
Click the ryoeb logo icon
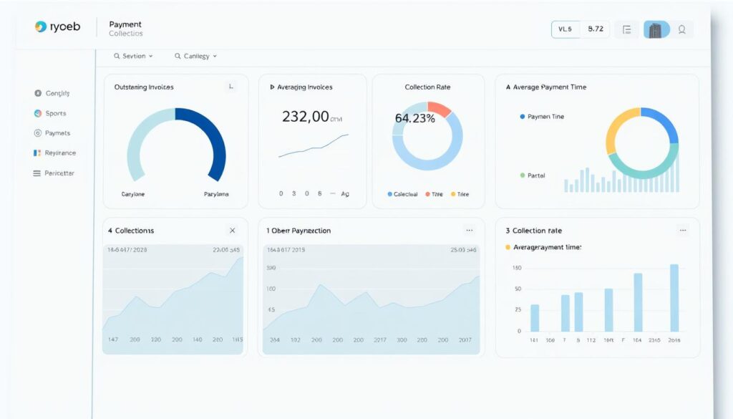coord(40,27)
